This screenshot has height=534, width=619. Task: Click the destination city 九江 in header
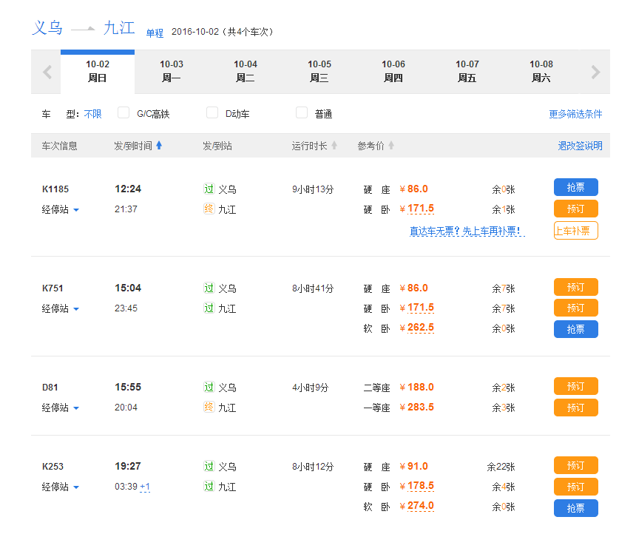click(x=119, y=27)
